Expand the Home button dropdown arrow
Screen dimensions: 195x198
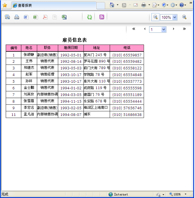pos(117,5)
